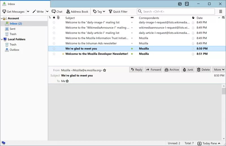This screenshot has width=226, height=146.
Task: Archive the currently open message
Action: [x=172, y=70]
